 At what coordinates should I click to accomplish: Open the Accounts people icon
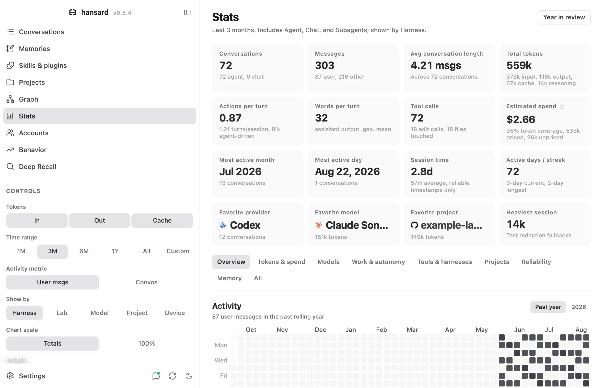pos(10,133)
